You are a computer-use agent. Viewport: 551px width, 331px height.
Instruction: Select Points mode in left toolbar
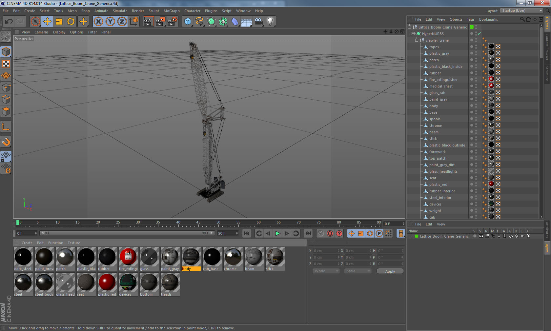click(x=6, y=88)
